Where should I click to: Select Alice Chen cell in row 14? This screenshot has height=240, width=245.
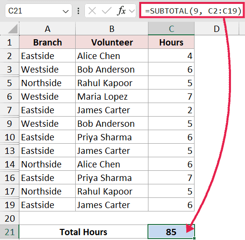112,165
